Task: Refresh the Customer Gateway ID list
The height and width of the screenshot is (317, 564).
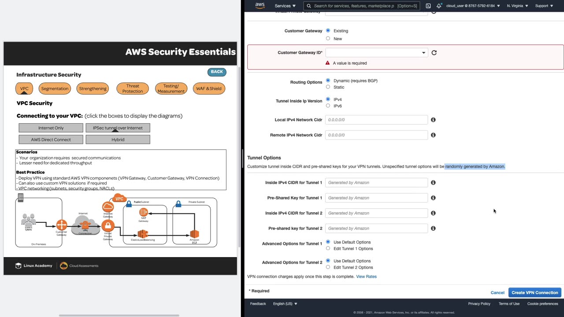Action: click(434, 53)
